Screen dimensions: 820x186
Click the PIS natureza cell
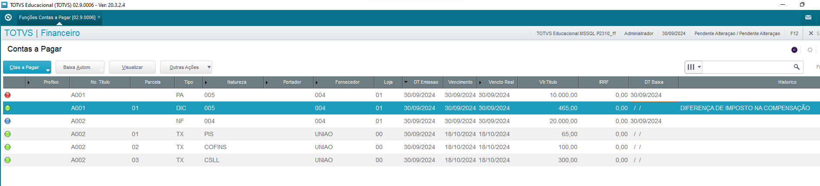209,134
